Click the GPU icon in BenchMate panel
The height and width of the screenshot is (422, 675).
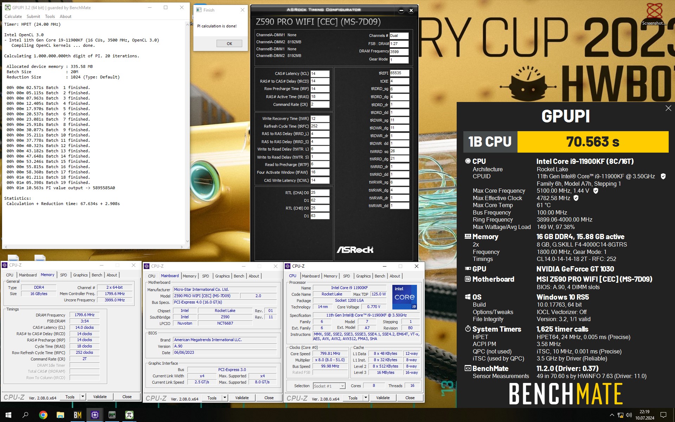point(468,269)
